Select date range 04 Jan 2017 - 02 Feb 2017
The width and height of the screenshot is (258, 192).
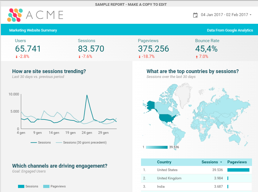(x=224, y=15)
